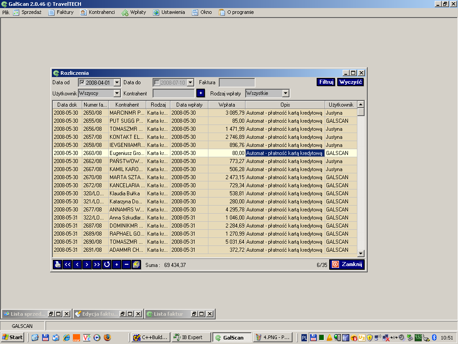Toggle the Data od date checkbox

click(x=82, y=82)
